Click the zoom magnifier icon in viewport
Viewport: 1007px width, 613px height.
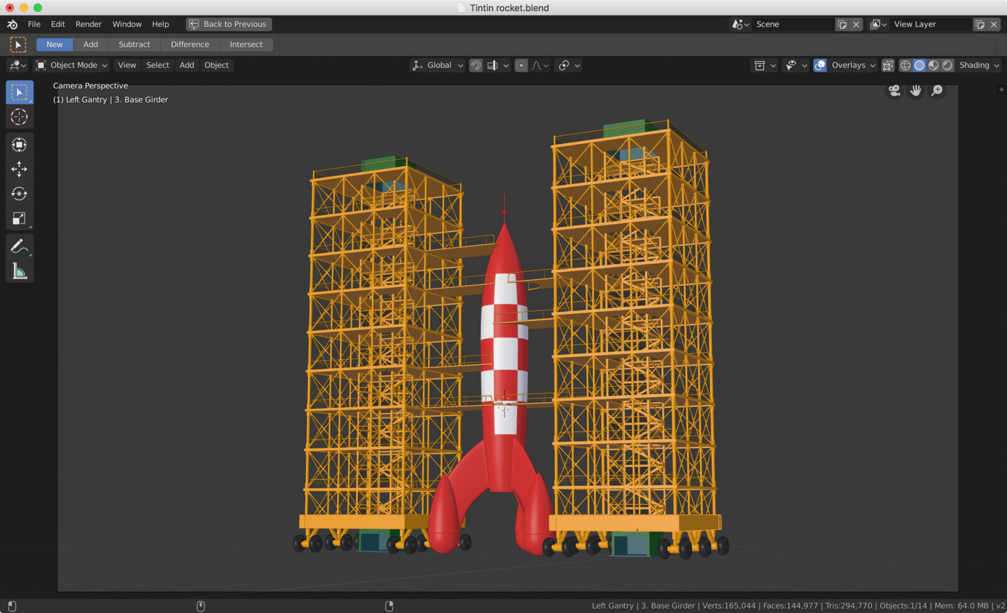pyautogui.click(x=937, y=91)
